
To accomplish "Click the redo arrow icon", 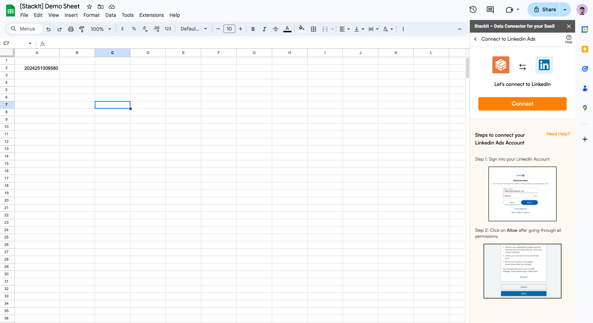I will (60, 29).
